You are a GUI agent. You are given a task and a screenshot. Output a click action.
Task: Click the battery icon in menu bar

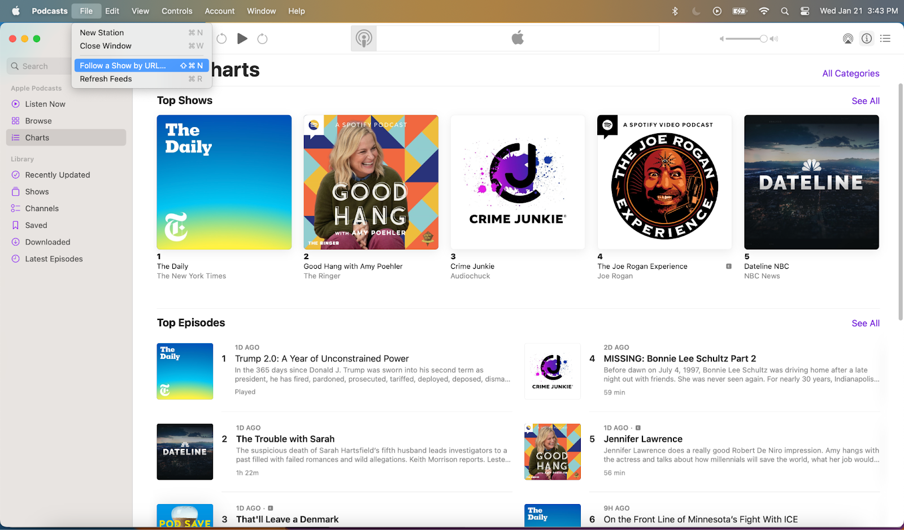[740, 11]
